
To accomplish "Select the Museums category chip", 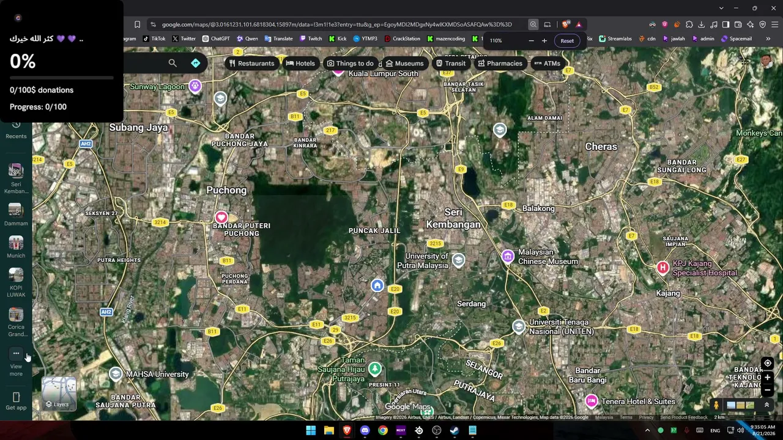I will click(404, 63).
